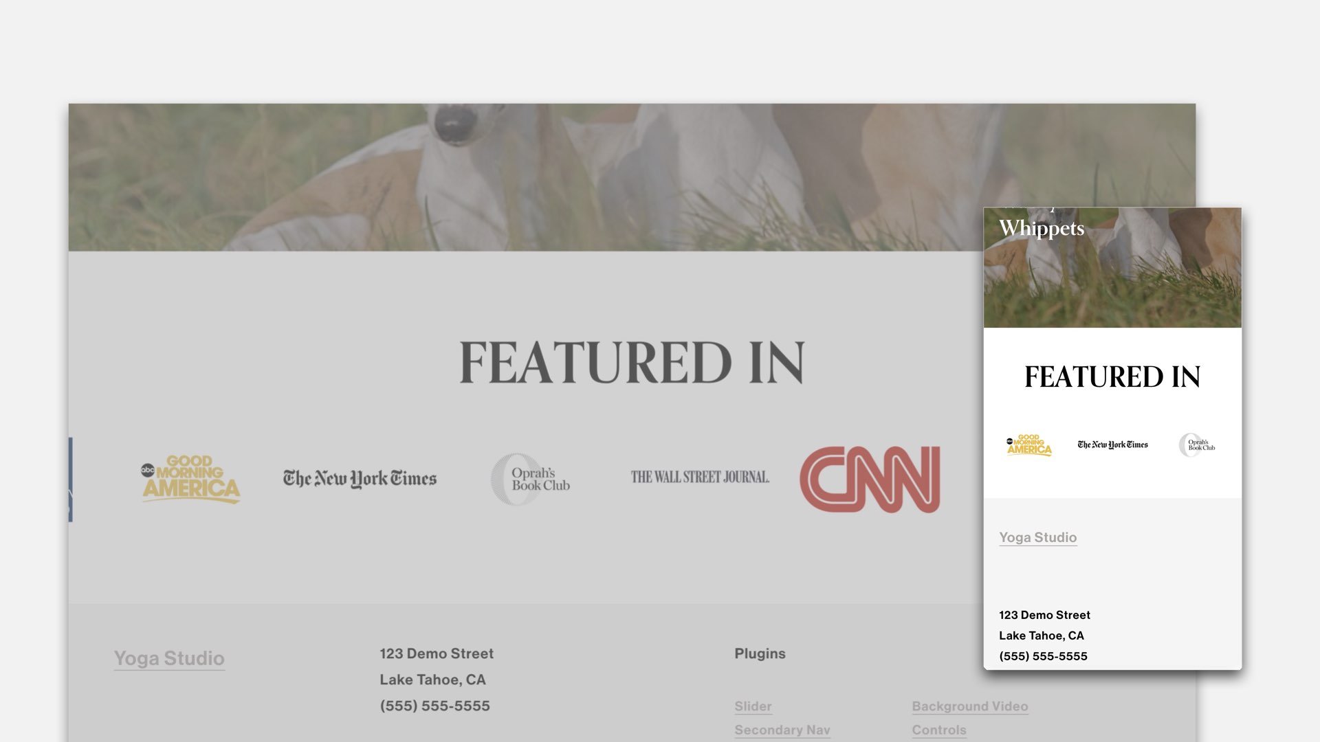Click (555) 555-5555 phone in desktop footer

click(x=434, y=706)
